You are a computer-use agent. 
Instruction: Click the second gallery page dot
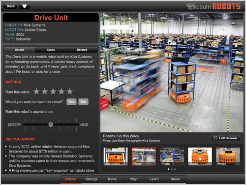(172, 169)
